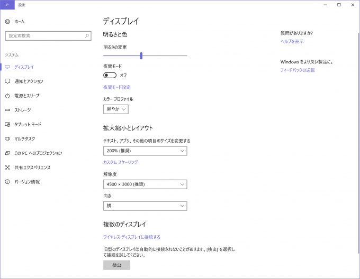The image size is (360, 279).
Task: Open バージョン情報 page
Action: [27, 182]
